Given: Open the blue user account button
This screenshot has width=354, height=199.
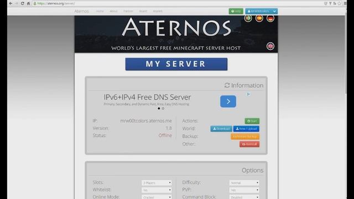Looking at the screenshot, I should click(x=258, y=11).
